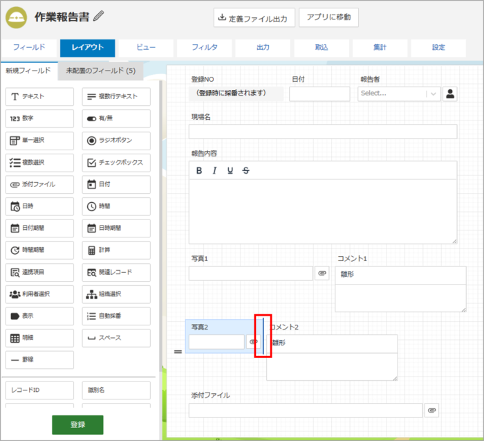Choose the 関連レコード field type
This screenshot has height=441, width=484.
[116, 272]
